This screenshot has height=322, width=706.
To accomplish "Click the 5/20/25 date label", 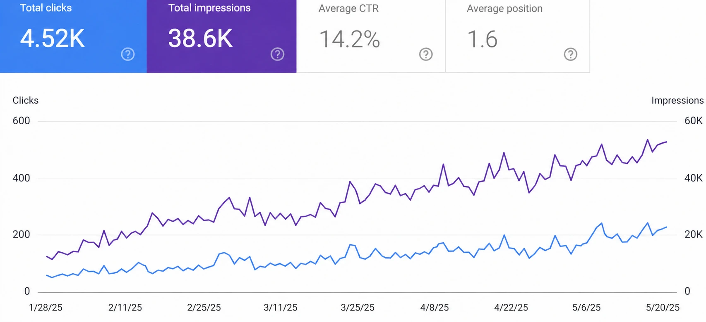I will [663, 308].
